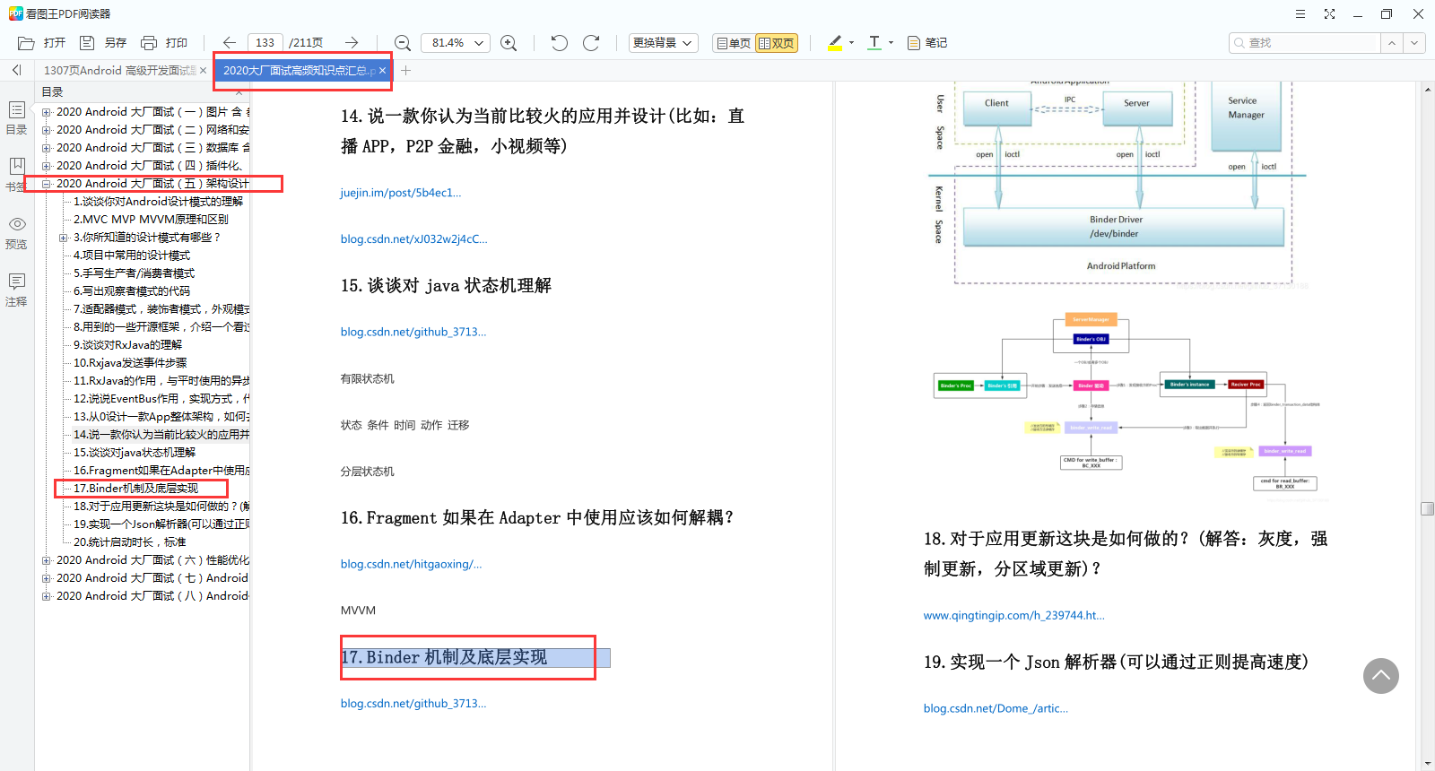Open the 更换背景 dropdown
1435x771 pixels.
click(663, 43)
